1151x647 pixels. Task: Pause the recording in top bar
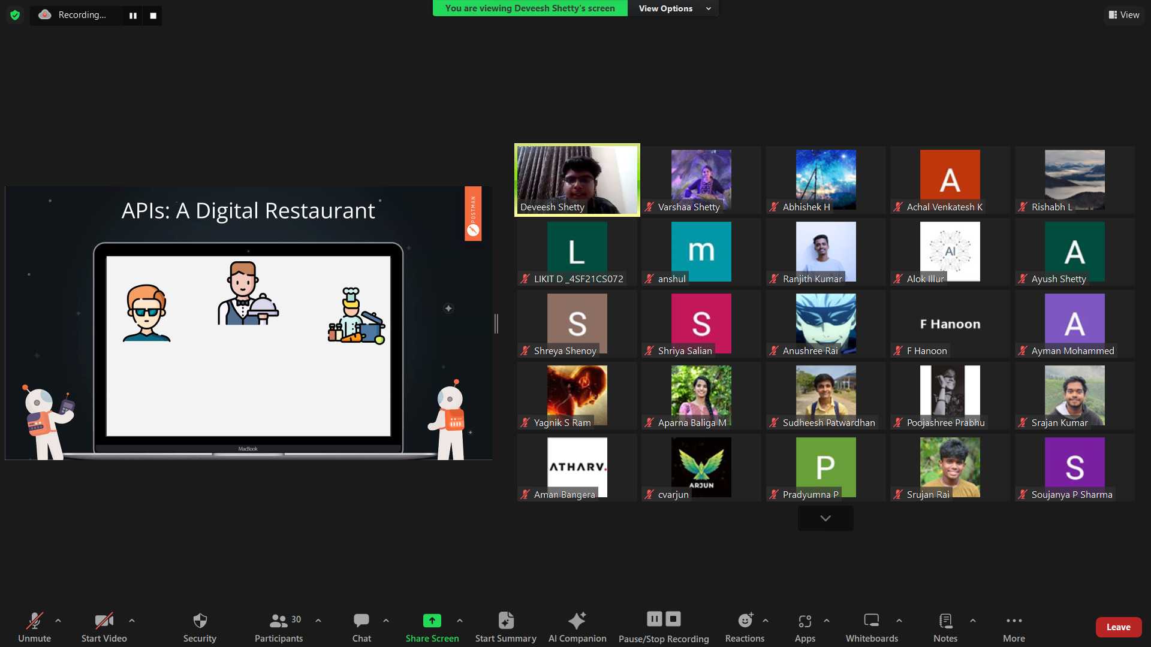coord(132,16)
